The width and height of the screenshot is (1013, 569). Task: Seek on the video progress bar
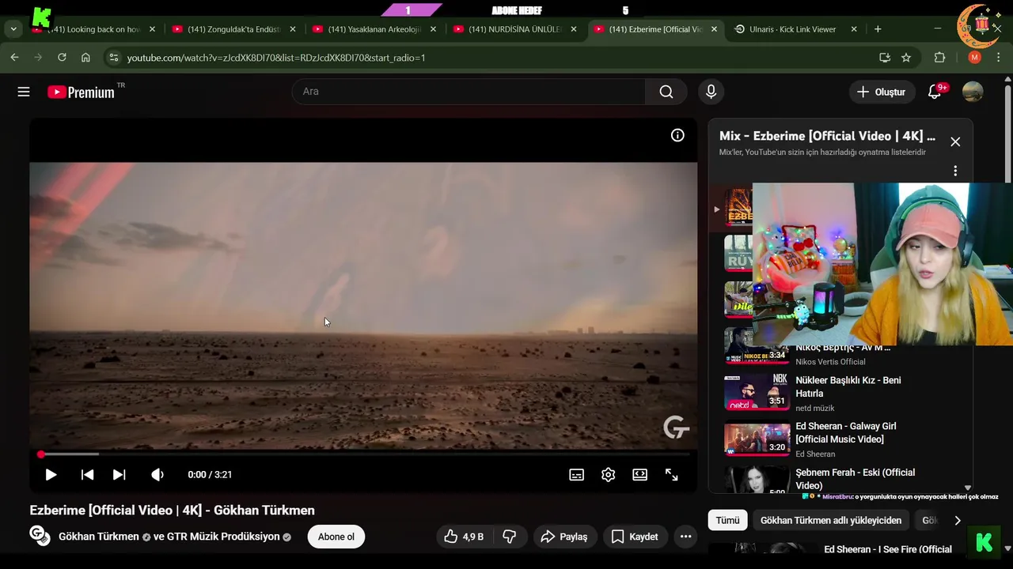tap(364, 454)
